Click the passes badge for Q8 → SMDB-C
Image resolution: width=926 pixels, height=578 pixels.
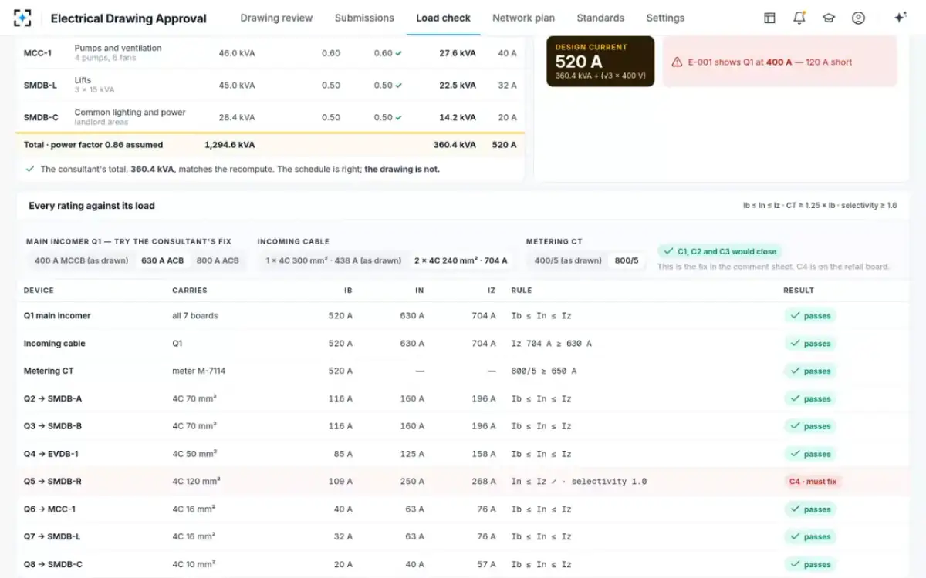[x=810, y=565]
